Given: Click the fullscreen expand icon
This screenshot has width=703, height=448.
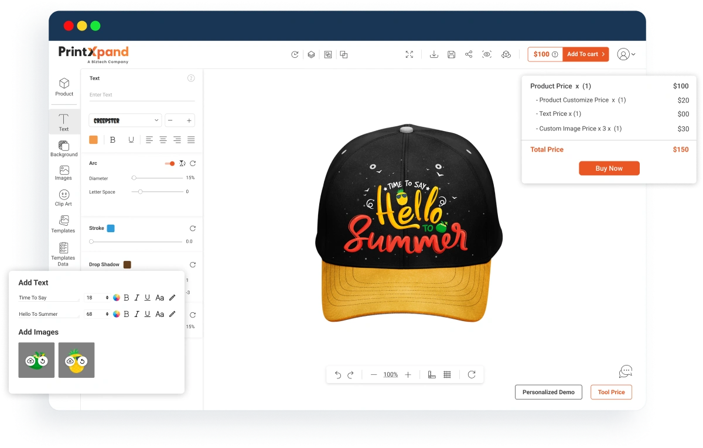Looking at the screenshot, I should [x=409, y=54].
